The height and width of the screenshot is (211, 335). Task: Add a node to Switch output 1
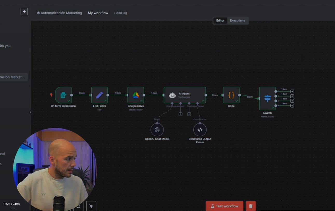pyautogui.click(x=292, y=96)
